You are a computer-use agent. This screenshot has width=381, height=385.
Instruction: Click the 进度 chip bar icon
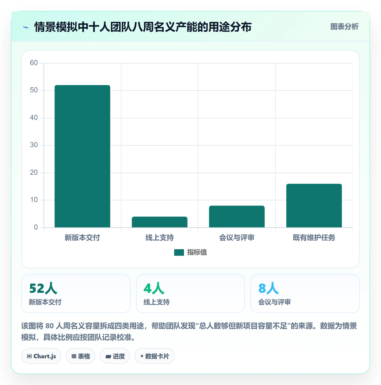[x=108, y=356]
